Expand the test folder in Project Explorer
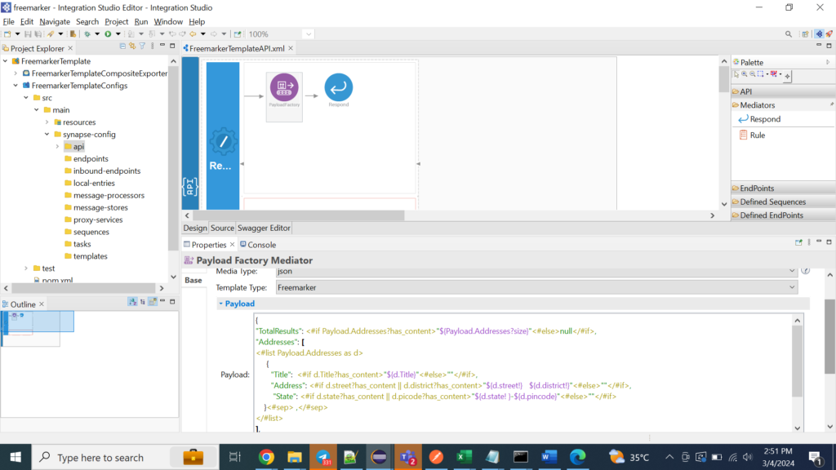This screenshot has width=836, height=470. coord(26,268)
